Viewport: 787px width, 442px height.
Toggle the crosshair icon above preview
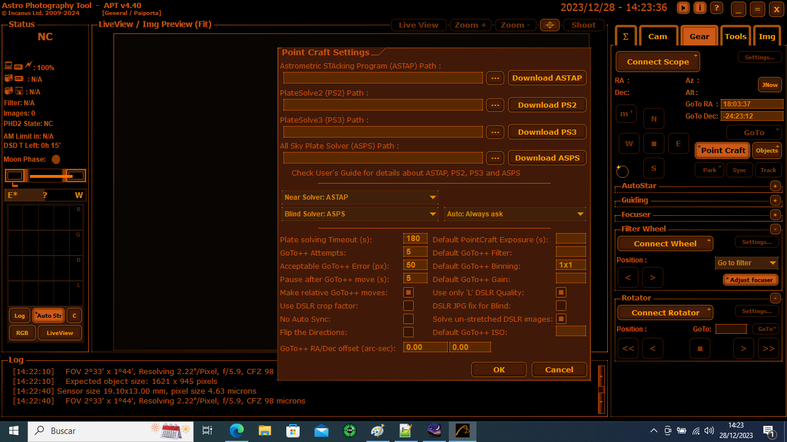(550, 25)
